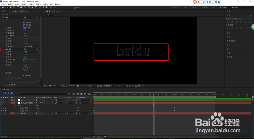Toggle the '顺序描边' checkbox
Image resolution: width=254 pixels, height=139 pixels.
24,25
